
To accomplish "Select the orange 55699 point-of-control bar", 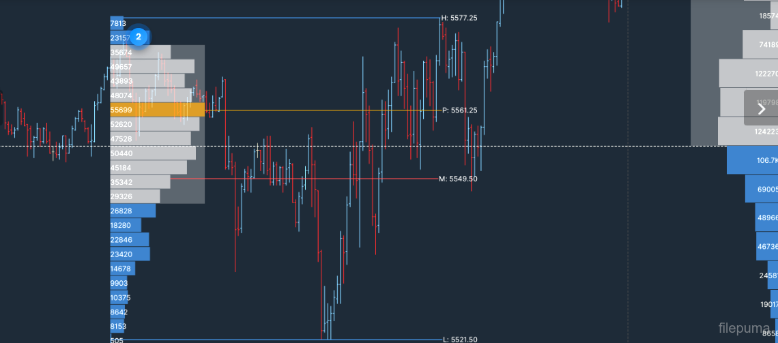I will [x=157, y=110].
